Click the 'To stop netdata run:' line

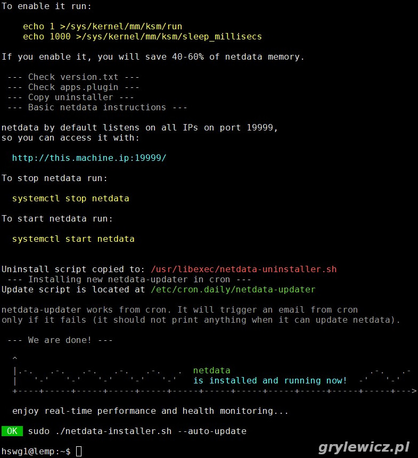click(x=54, y=178)
